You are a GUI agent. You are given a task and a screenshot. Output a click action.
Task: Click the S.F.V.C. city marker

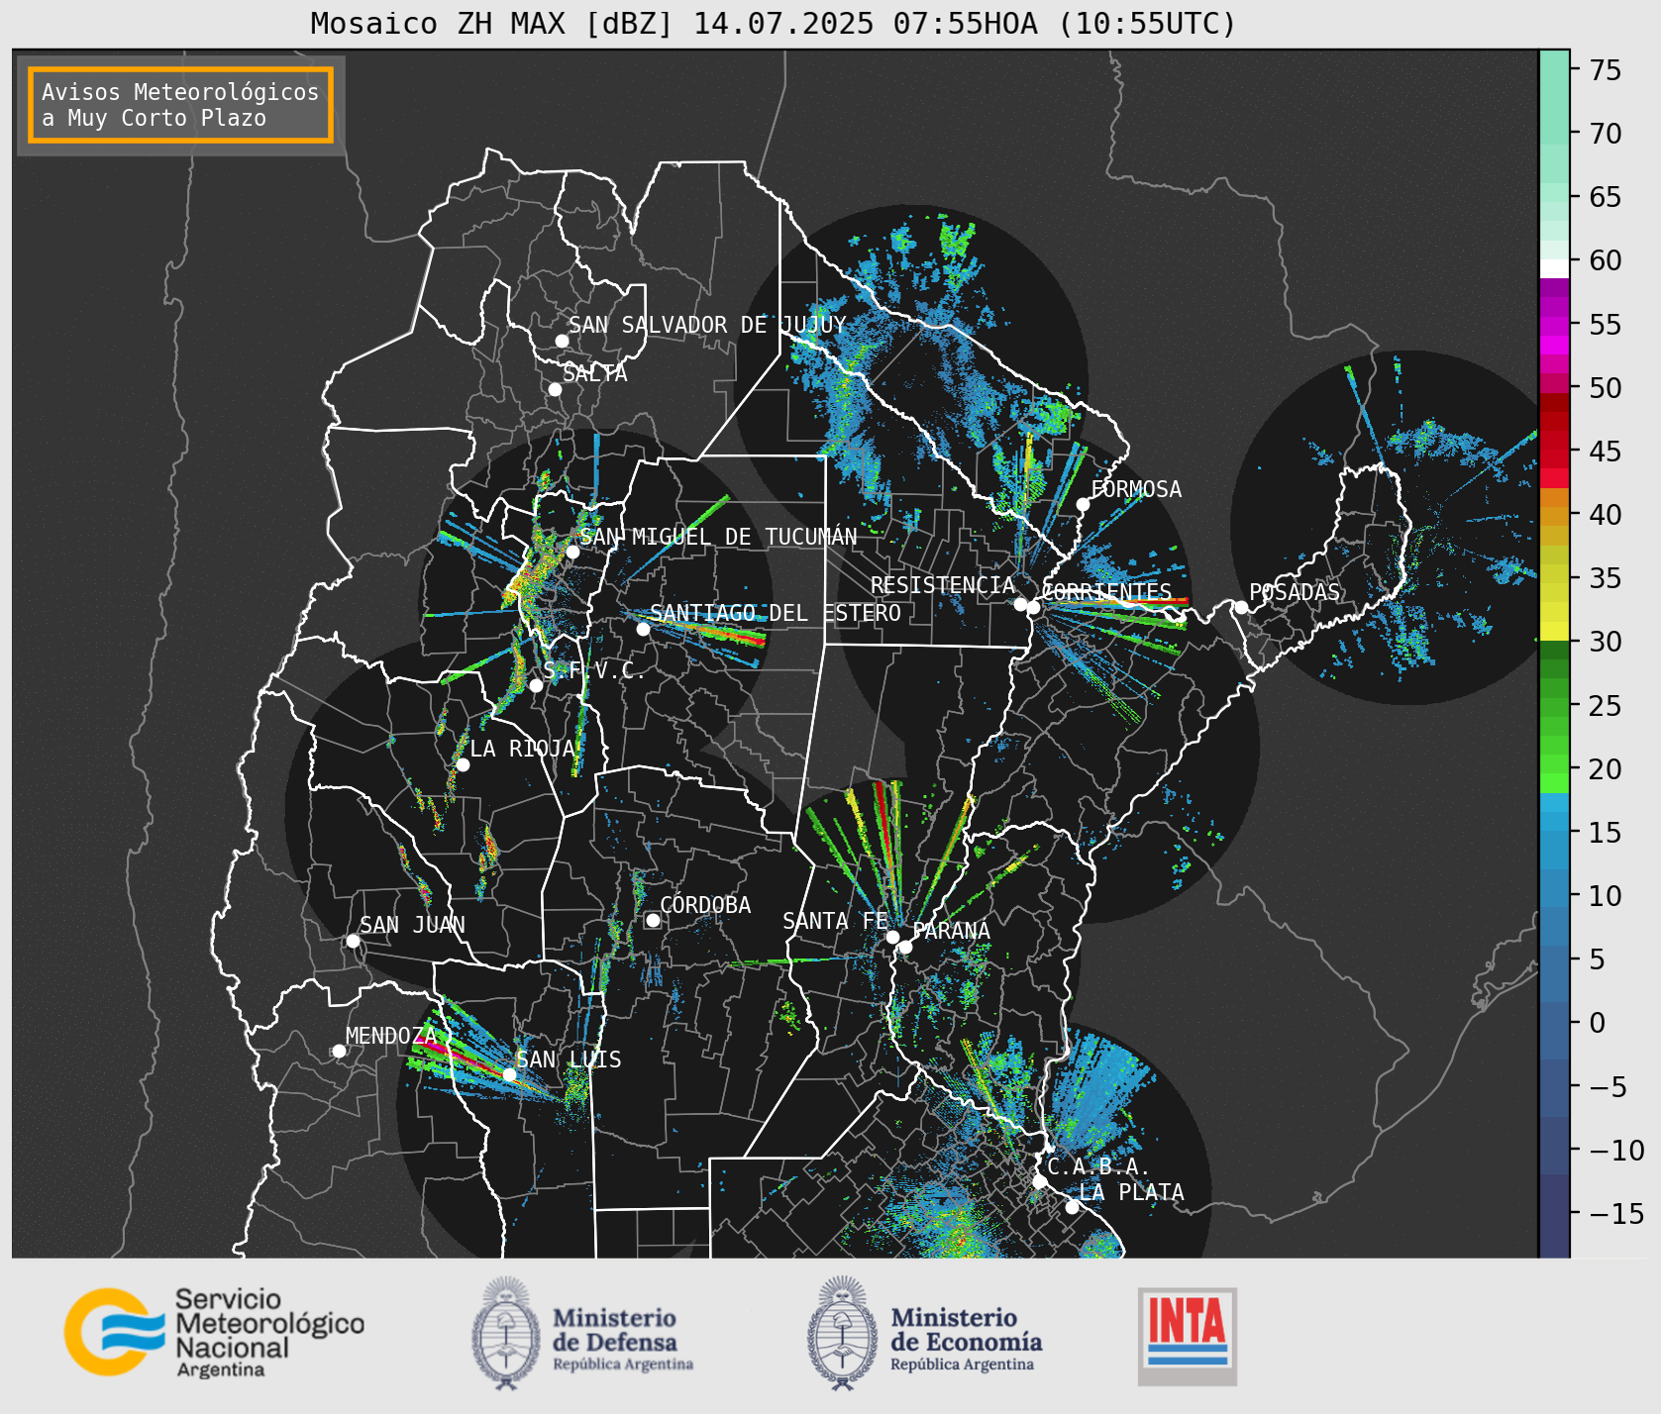pos(536,685)
